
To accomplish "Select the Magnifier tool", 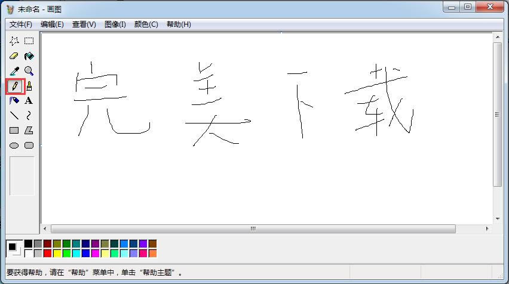I will click(29, 70).
